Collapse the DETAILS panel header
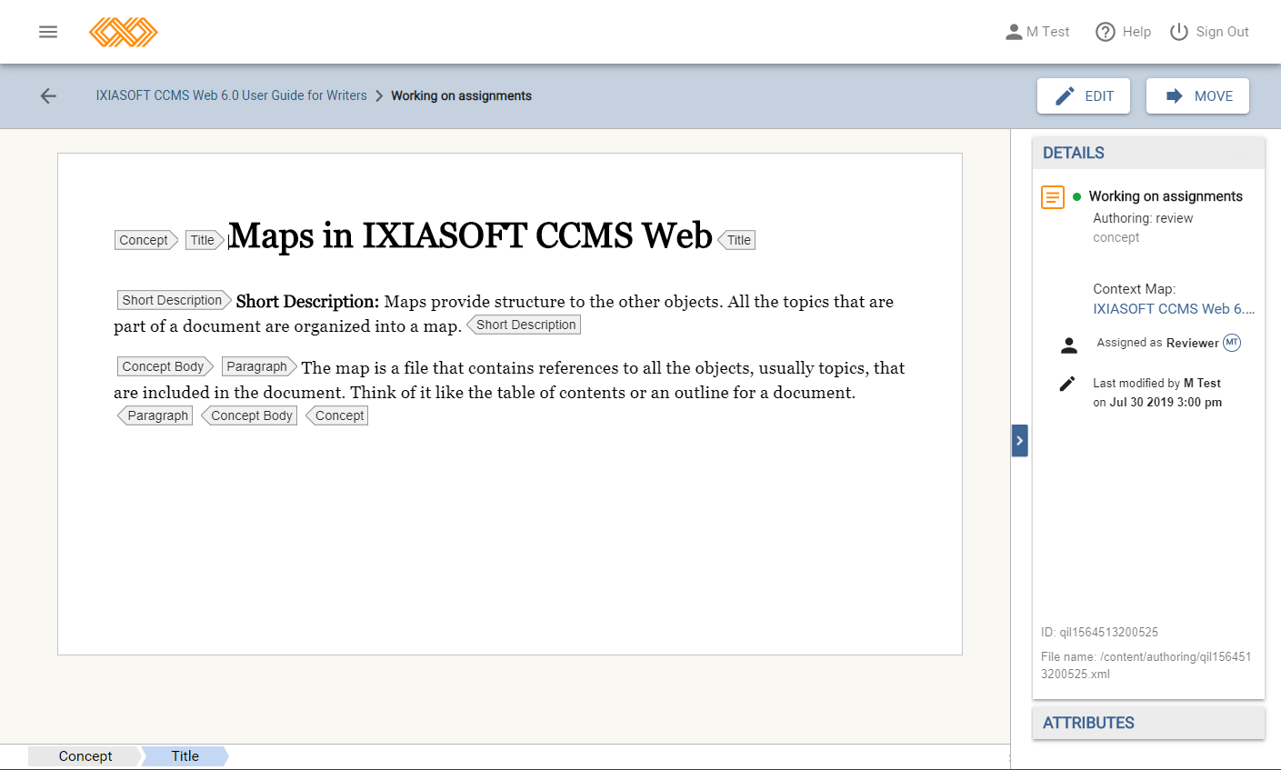1281x770 pixels. tap(1148, 153)
